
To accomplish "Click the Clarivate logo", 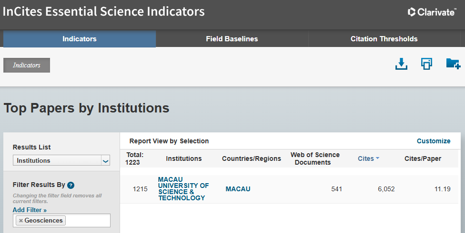I will point(432,12).
